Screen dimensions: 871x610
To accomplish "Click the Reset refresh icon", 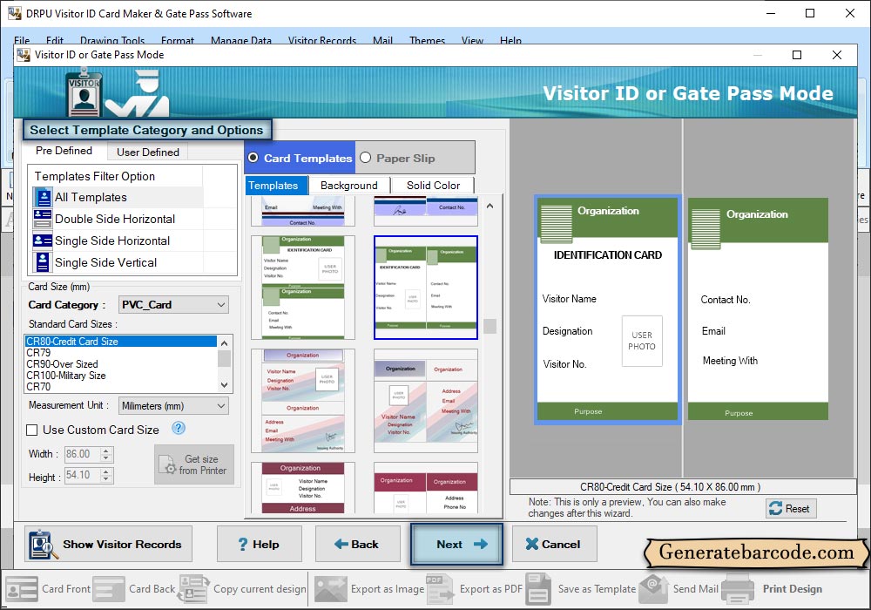I will pyautogui.click(x=775, y=508).
